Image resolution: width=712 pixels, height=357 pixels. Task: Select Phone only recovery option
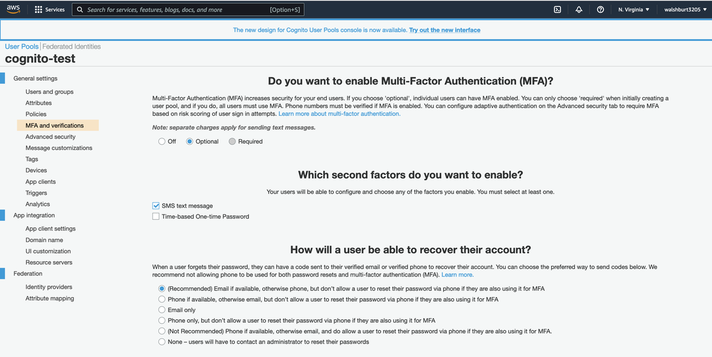point(162,321)
